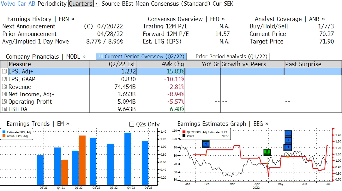The height and width of the screenshot is (191, 342).
Task: Click orange Actual EPS, Adj legend swatch
Action: click(x=4, y=136)
